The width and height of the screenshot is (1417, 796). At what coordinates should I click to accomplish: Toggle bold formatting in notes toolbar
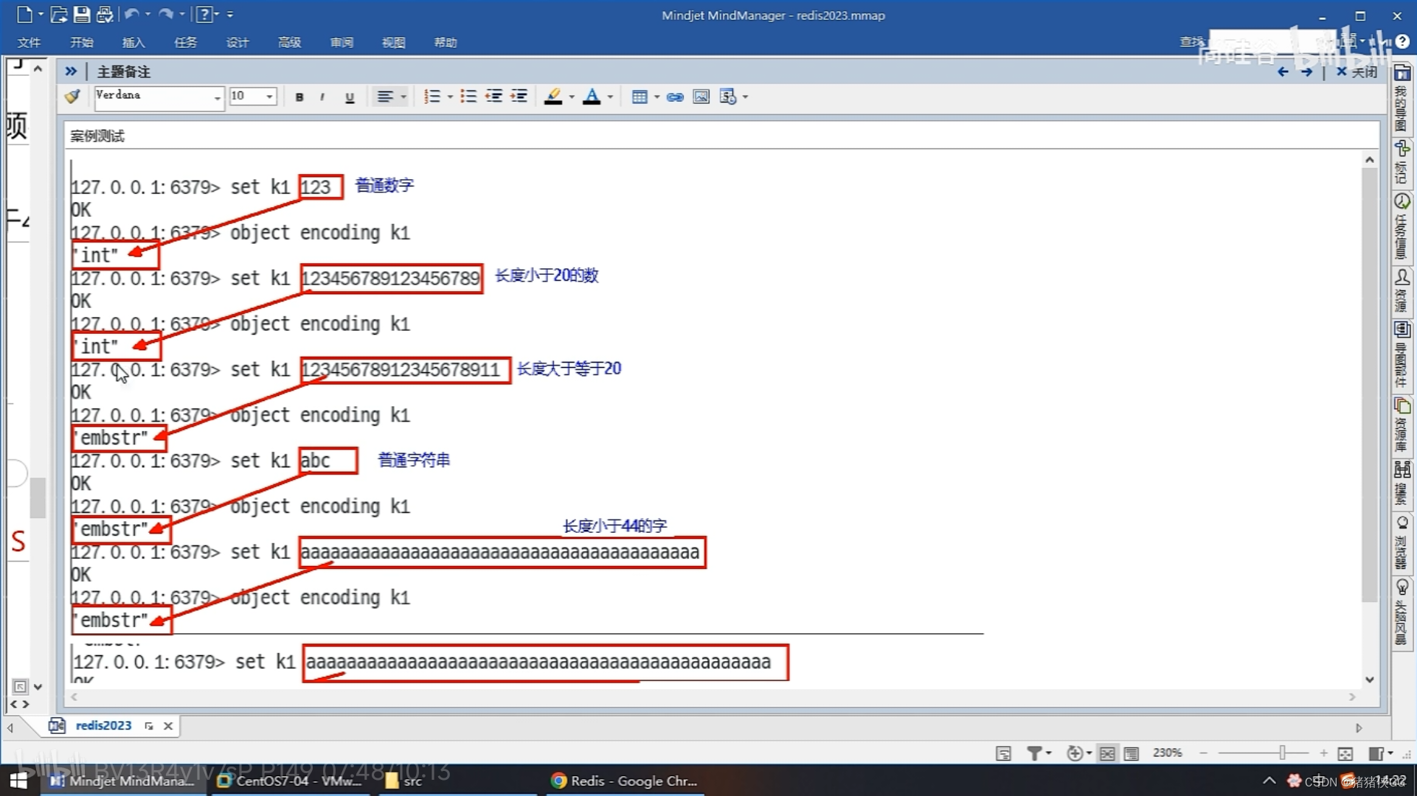[x=299, y=97]
